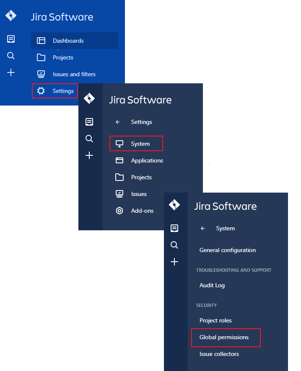Select Projects in Settings menu

pyautogui.click(x=141, y=177)
